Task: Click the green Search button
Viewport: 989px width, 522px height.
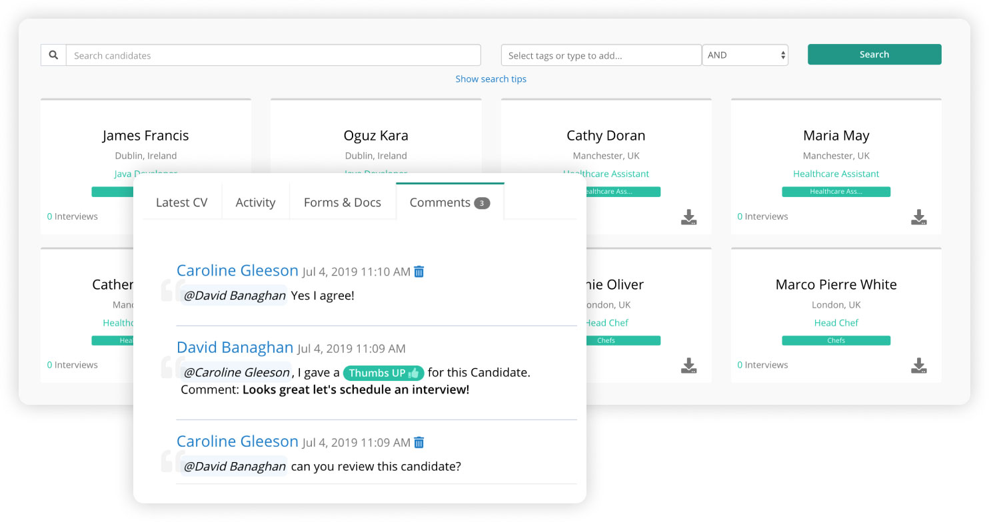Action: tap(874, 55)
